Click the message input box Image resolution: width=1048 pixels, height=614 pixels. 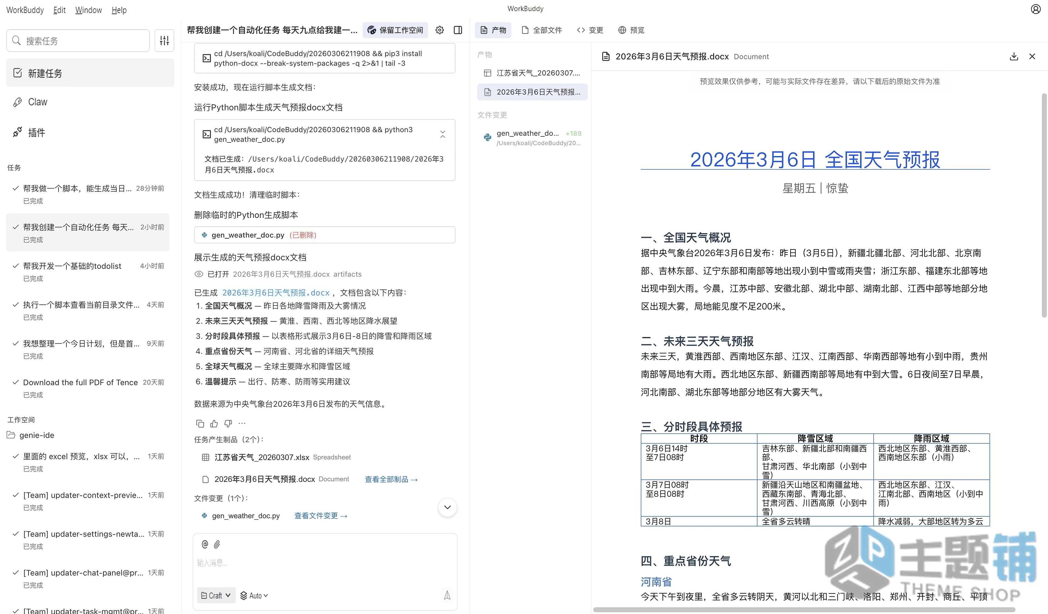(325, 563)
